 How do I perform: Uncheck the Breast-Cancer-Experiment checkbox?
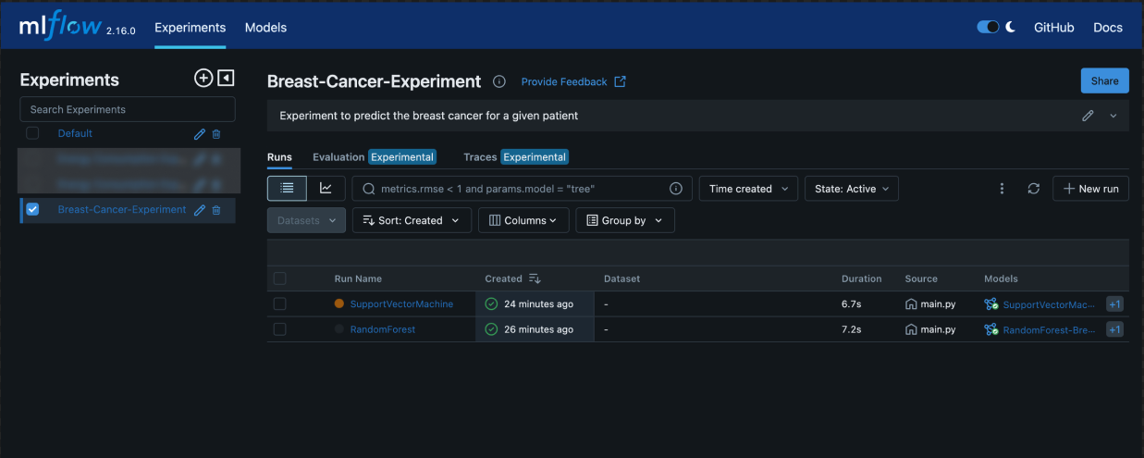click(33, 210)
